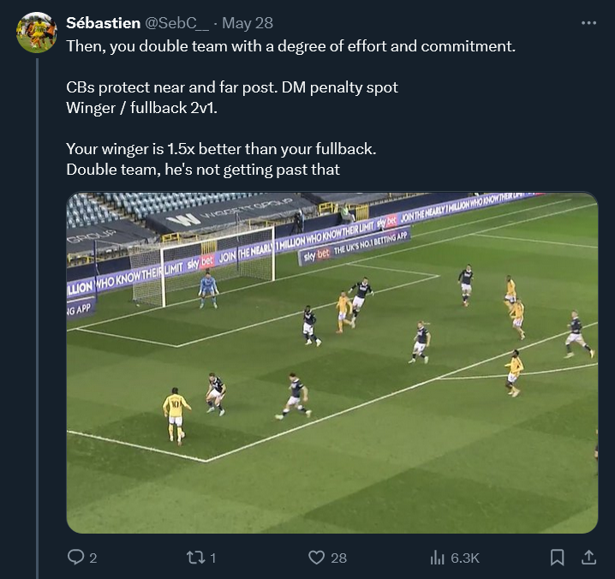Open the reply icon on the tweet
Image resolution: width=615 pixels, height=579 pixels.
[x=75, y=558]
